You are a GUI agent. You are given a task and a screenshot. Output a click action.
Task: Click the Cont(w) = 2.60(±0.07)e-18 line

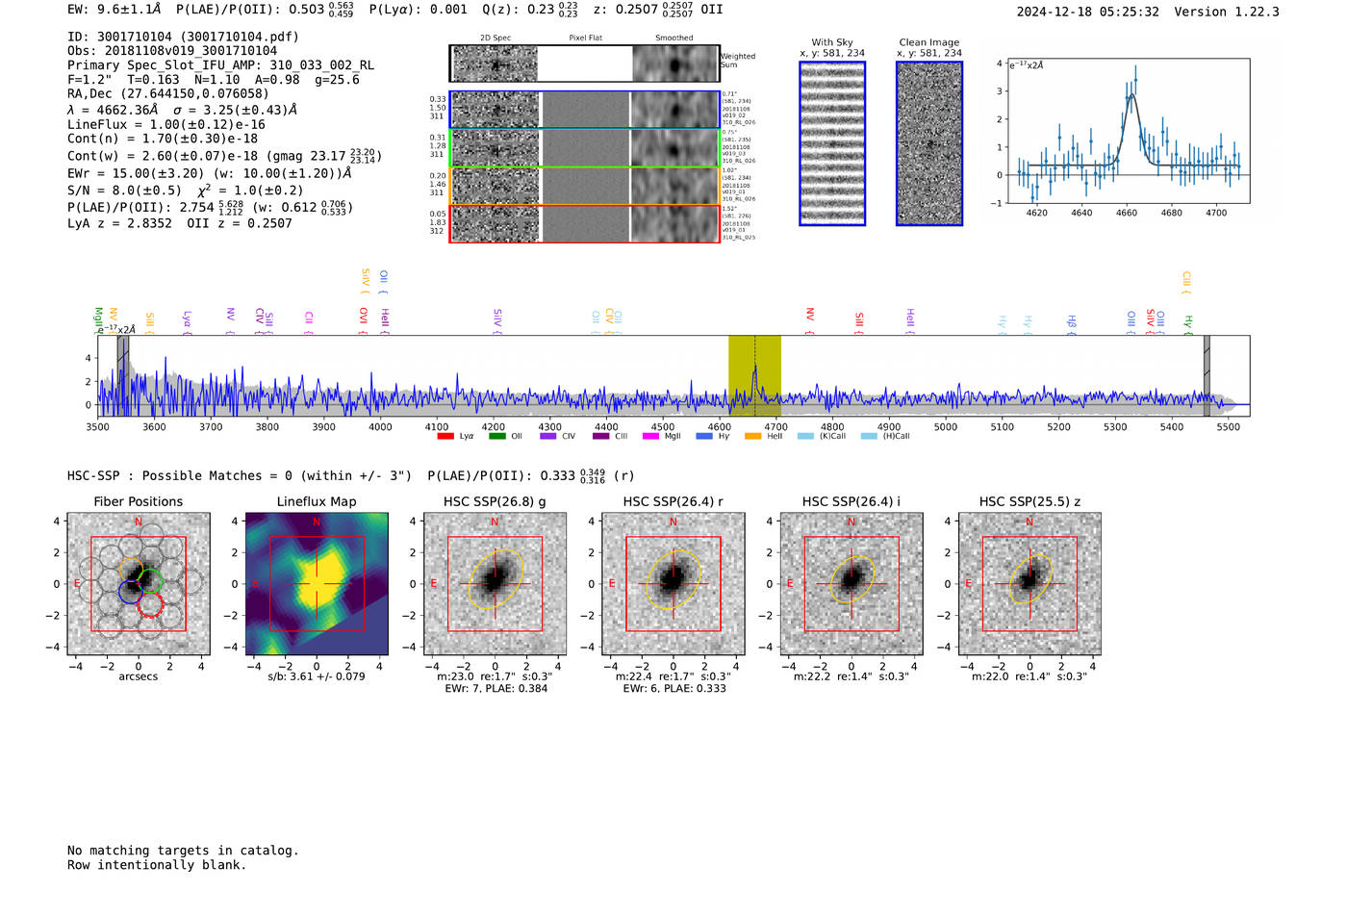(x=224, y=155)
